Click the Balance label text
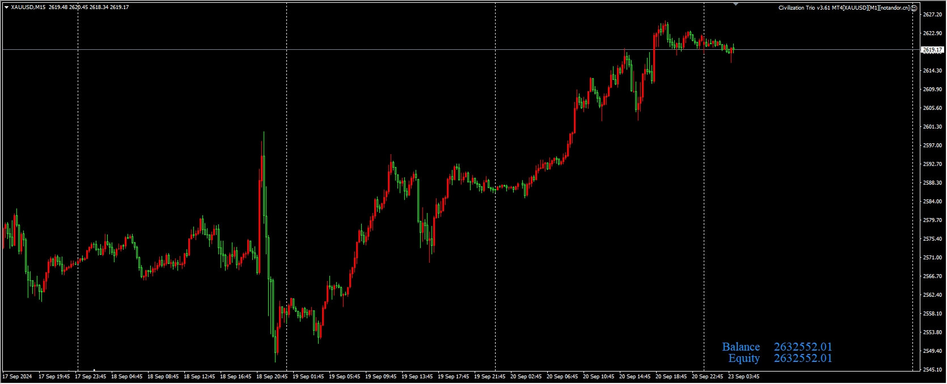Image resolution: width=947 pixels, height=384 pixels. [741, 347]
